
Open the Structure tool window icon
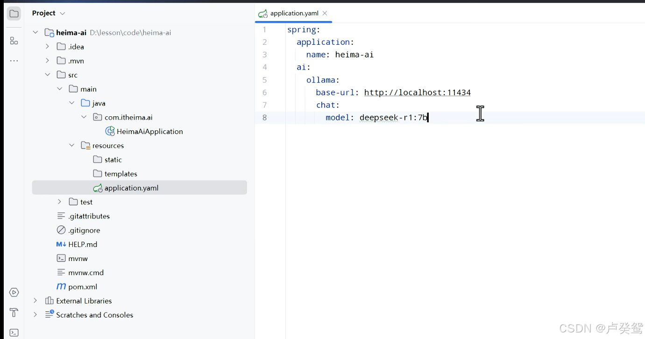pyautogui.click(x=14, y=41)
